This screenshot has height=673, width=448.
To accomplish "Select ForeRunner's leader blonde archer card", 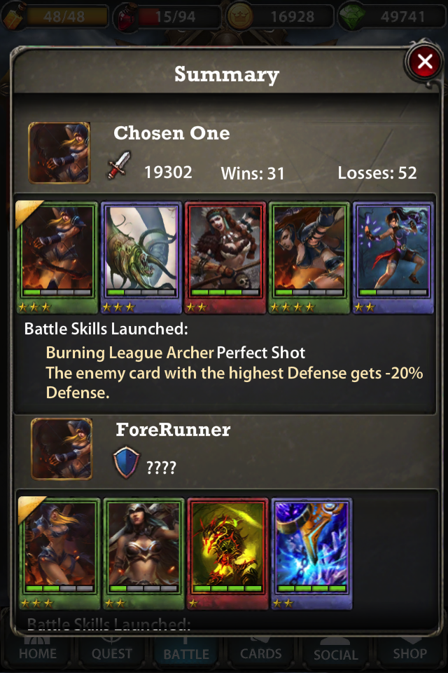I will pos(59,554).
